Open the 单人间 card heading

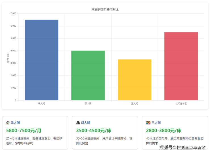15,123
